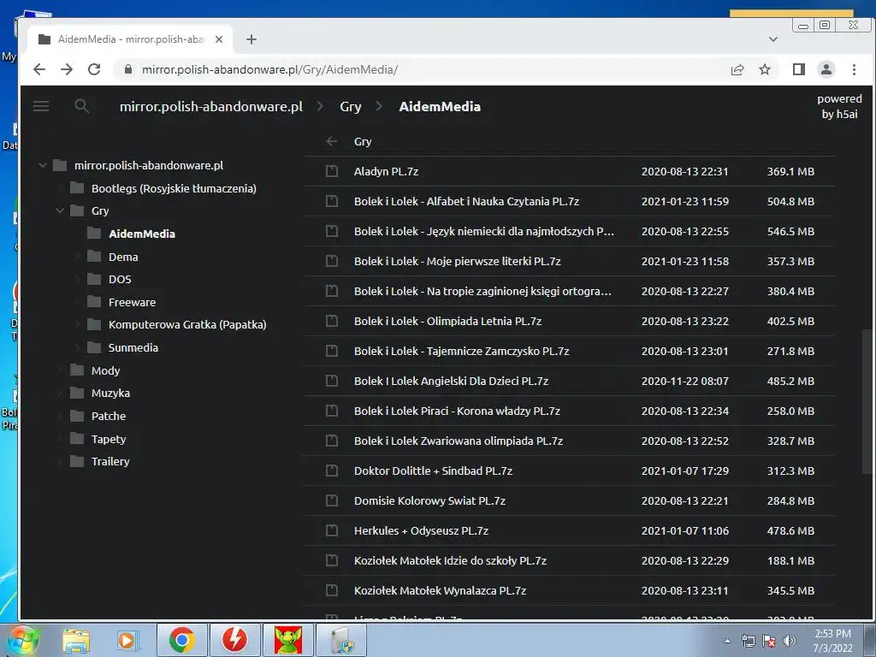This screenshot has height=657, width=876.
Task: Click the Windows Start orb
Action: pos(22,640)
